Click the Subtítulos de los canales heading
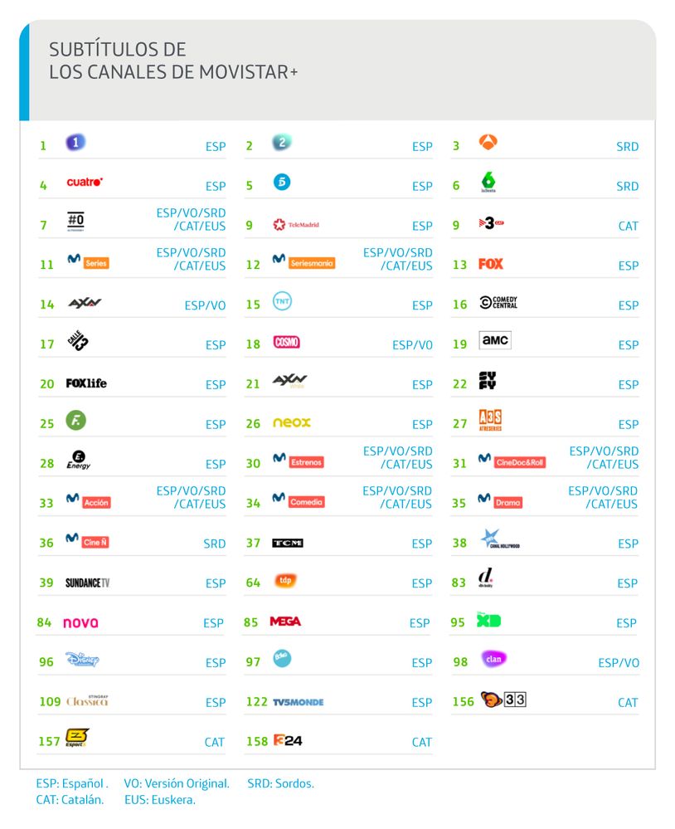675x829 pixels. (x=172, y=61)
